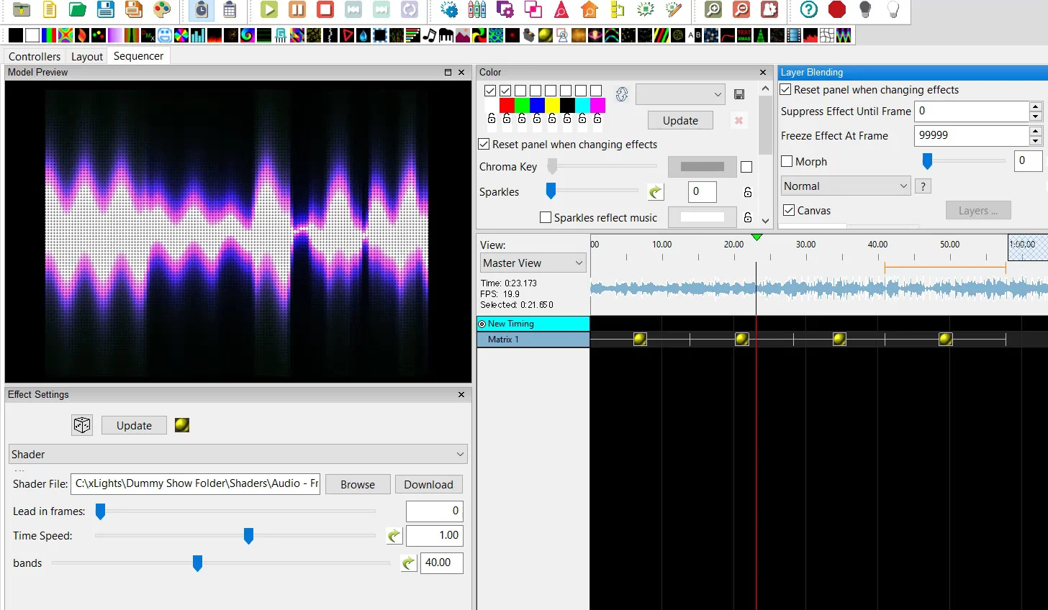Stop playback with the red stop button
1048x610 pixels.
click(x=325, y=10)
